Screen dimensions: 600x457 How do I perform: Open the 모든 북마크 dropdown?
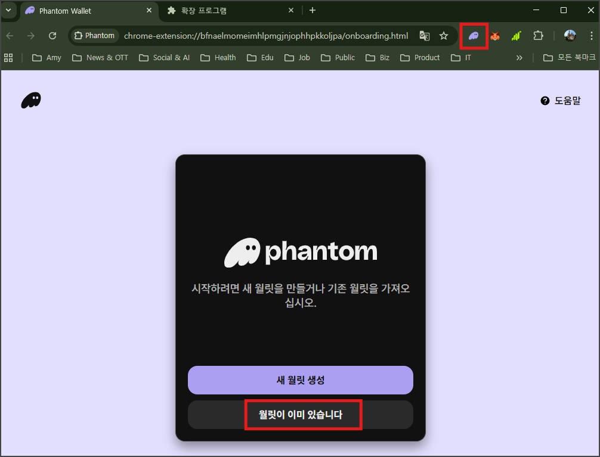click(x=567, y=57)
